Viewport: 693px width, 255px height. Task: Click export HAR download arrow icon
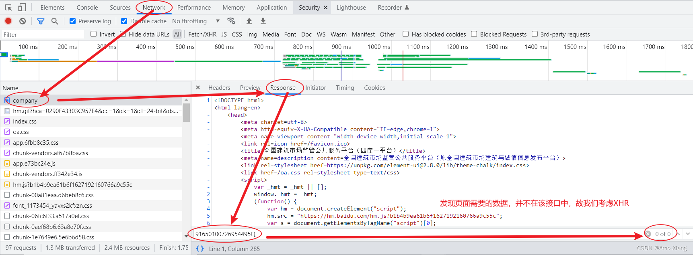click(263, 21)
